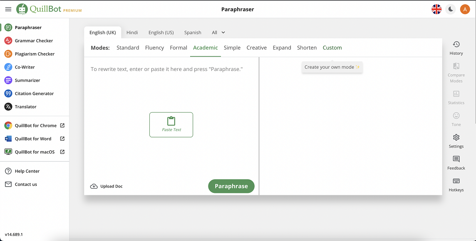The image size is (476, 241).
Task: Select the Spanish language tab
Action: pos(193,32)
